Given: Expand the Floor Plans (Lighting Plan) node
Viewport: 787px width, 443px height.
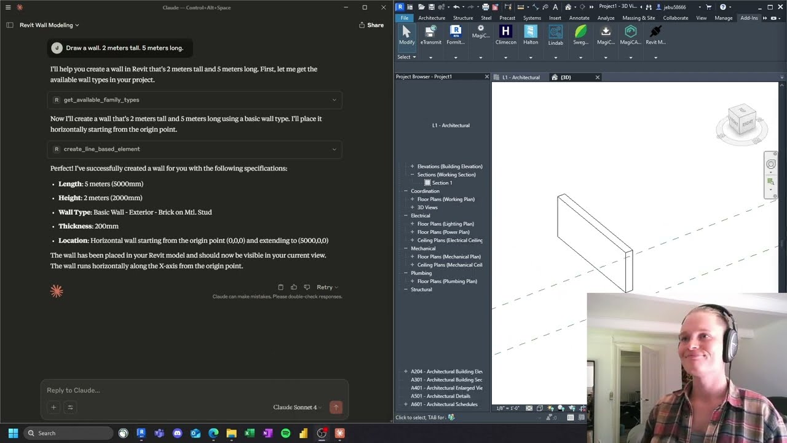Looking at the screenshot, I should coord(413,224).
